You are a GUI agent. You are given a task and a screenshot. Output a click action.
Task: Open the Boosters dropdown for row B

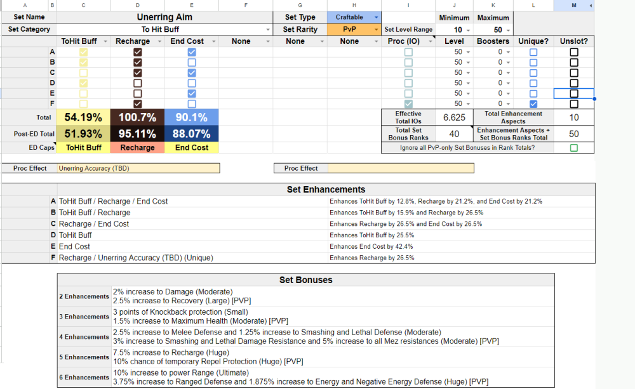508,62
